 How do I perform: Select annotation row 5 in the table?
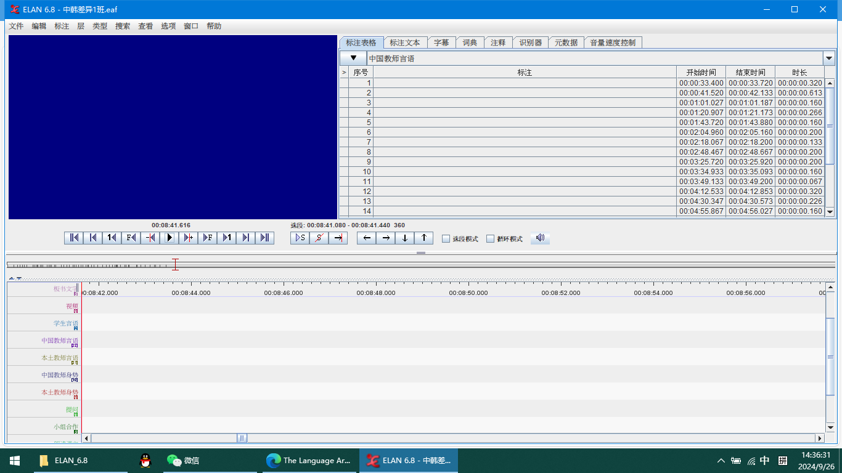point(524,123)
